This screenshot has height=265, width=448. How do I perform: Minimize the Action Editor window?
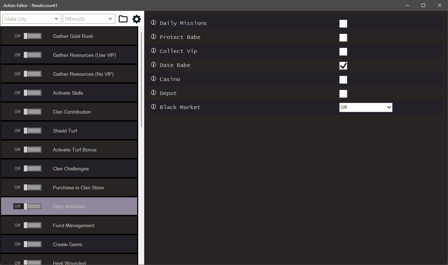click(x=408, y=5)
